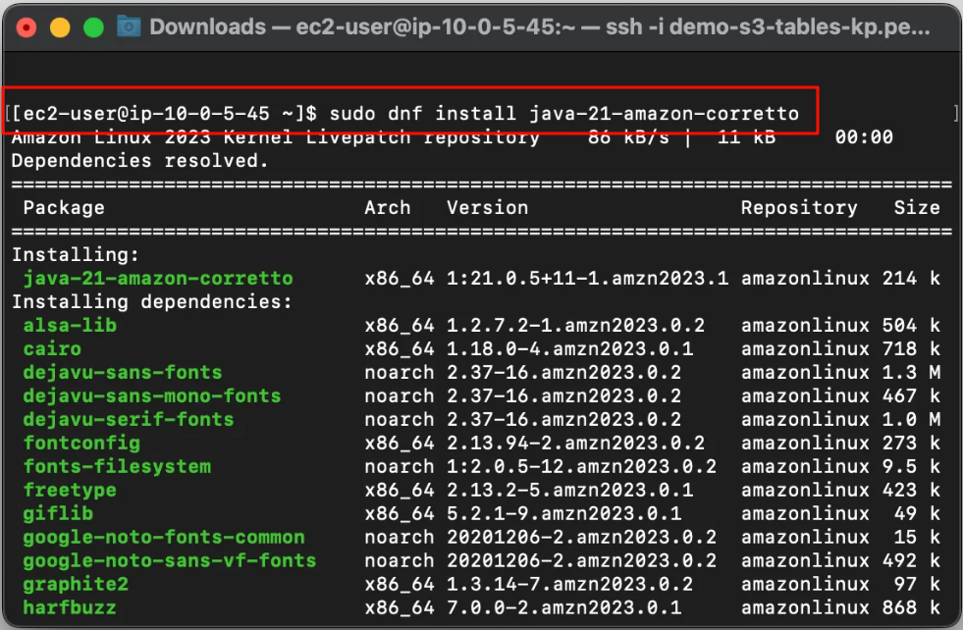Click the cairo package name
The width and height of the screenshot is (963, 630).
click(x=52, y=348)
